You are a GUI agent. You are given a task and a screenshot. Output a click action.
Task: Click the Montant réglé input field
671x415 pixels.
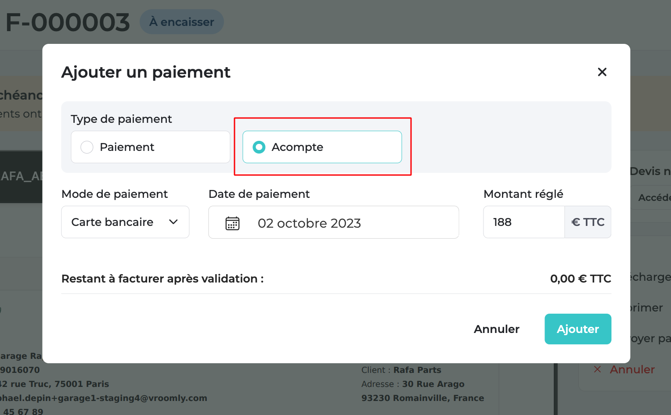524,222
